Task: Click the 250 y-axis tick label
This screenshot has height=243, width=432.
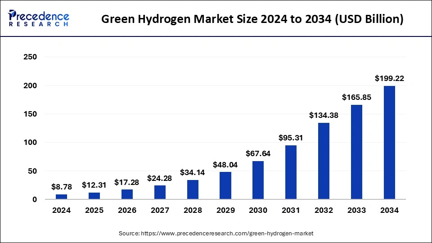Action: click(30, 57)
